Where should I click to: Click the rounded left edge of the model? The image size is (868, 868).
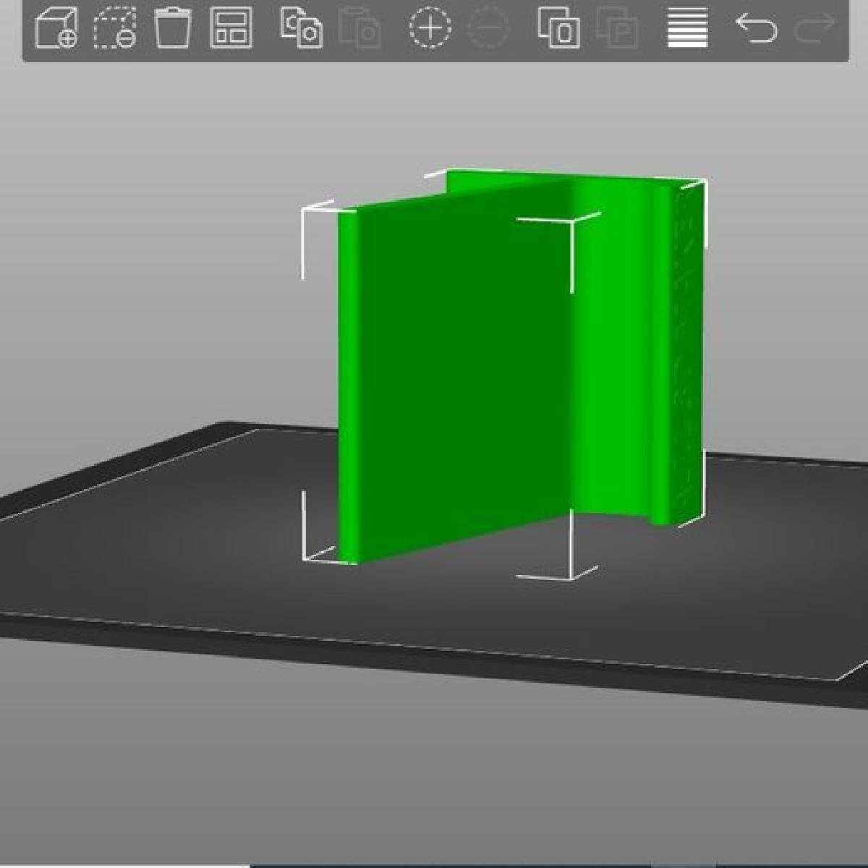pos(348,383)
